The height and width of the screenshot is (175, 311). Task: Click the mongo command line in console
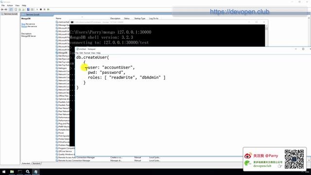[110, 32]
